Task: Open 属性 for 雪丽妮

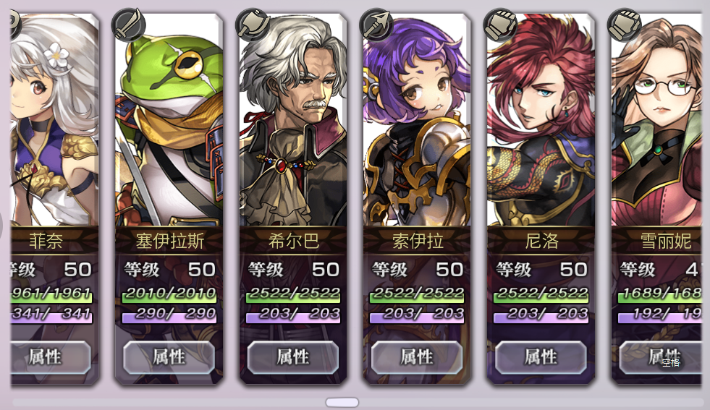Action: coord(660,357)
